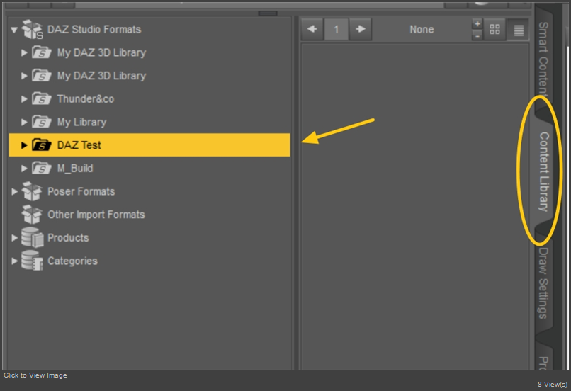Click the My Library folder icon
Screen dimensions: 571x391
[x=41, y=122]
